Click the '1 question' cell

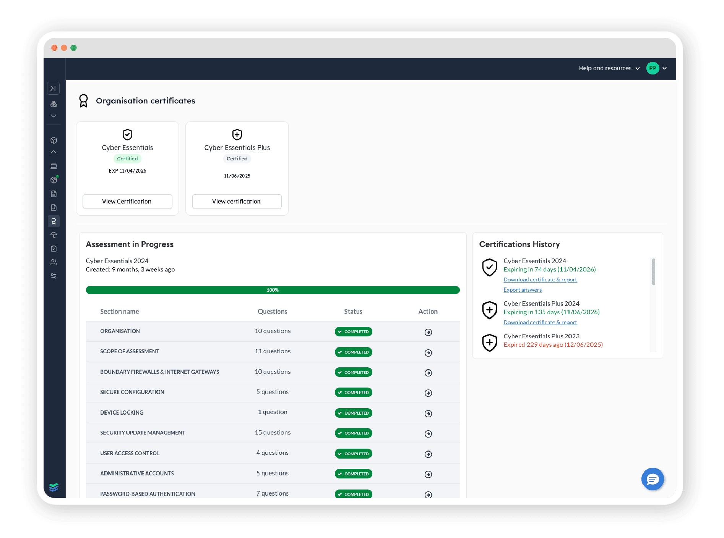[273, 412]
